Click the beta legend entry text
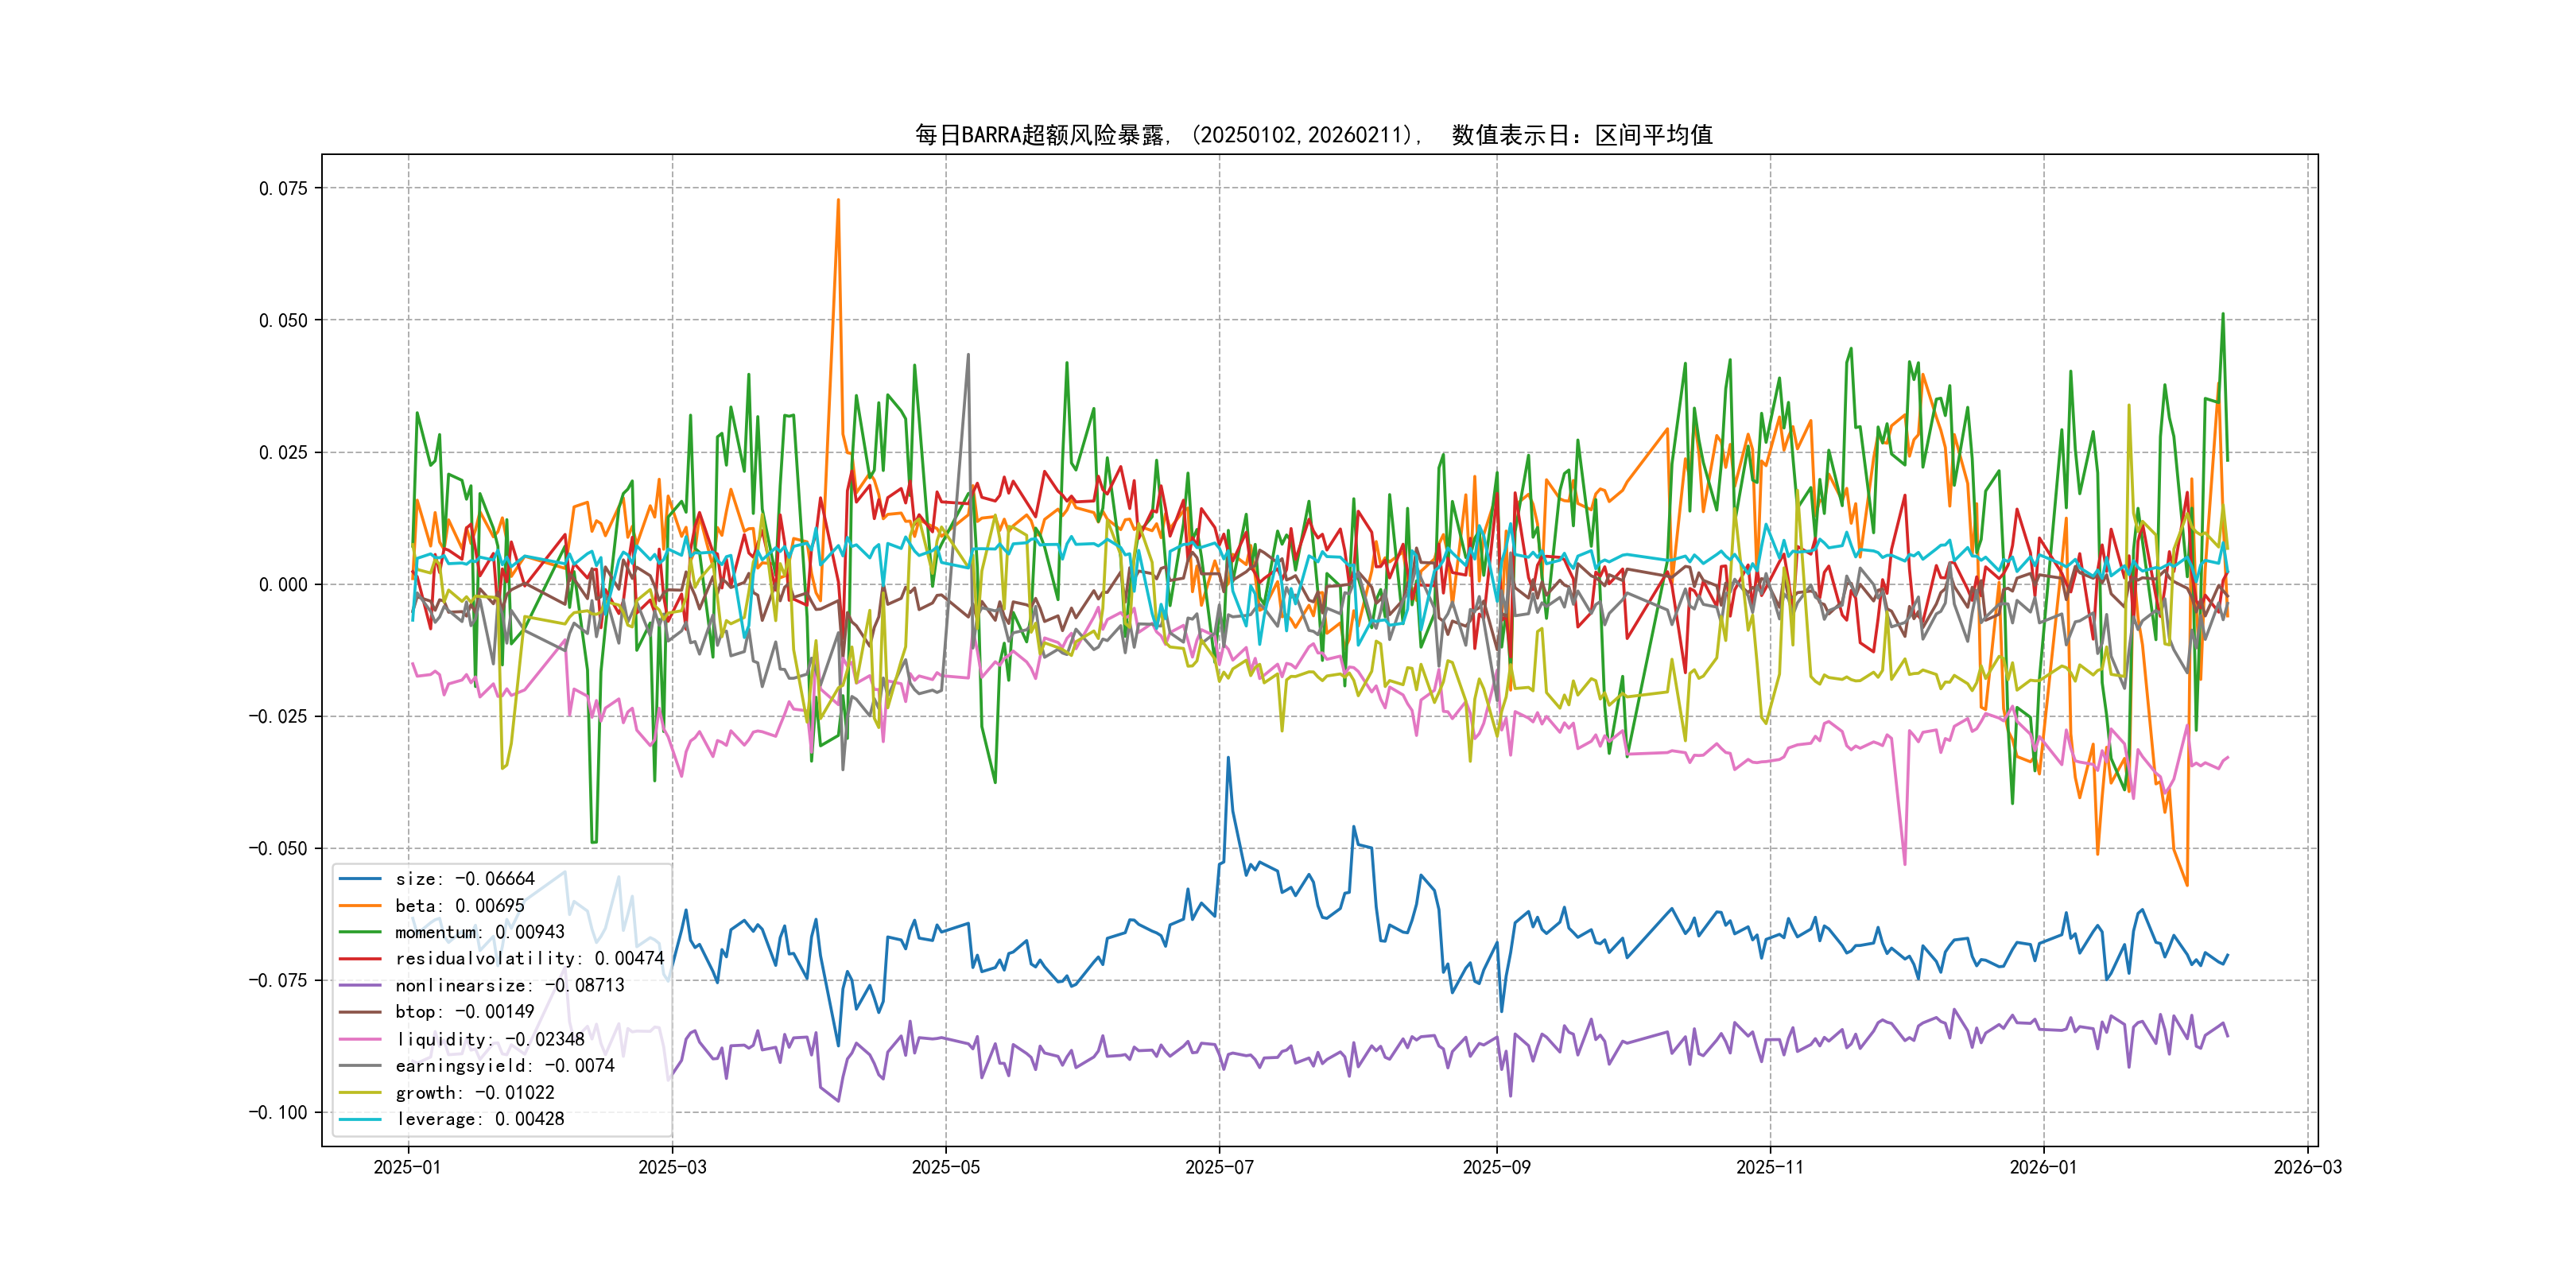 [459, 906]
